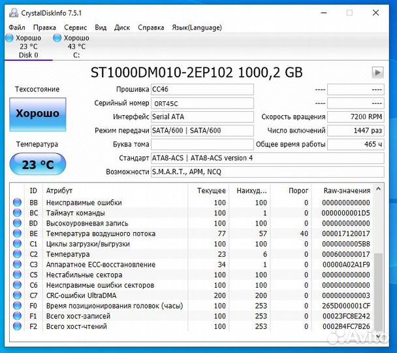Select Disk 0 drive tab
This screenshot has width=397, height=353.
[28, 46]
